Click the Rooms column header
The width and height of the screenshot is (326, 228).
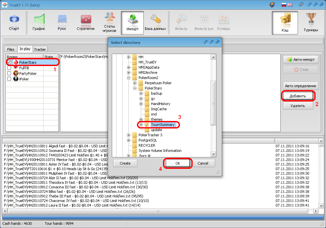coord(24,57)
